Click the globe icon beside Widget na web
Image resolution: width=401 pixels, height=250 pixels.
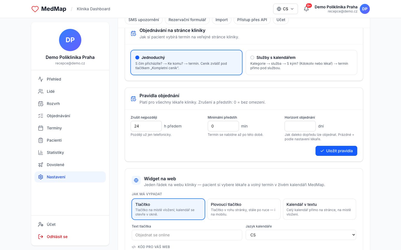click(136, 180)
